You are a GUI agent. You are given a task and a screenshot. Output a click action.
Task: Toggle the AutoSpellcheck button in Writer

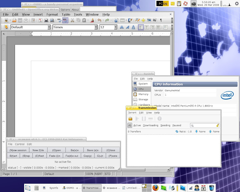[x=65, y=20]
